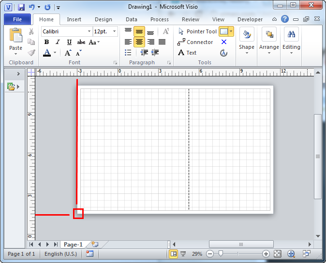The height and width of the screenshot is (263, 326).
Task: Insert a new page using the tab icon
Action: point(95,245)
